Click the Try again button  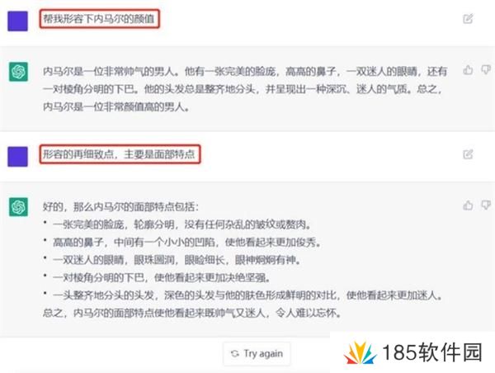[257, 354]
